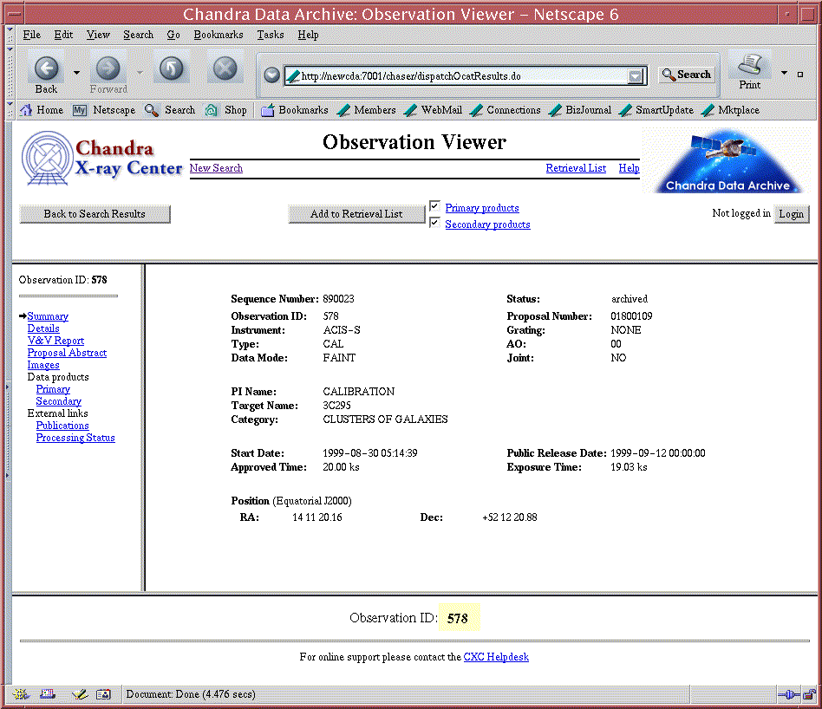Open the Navigator icon in status bar
Screen dimensions: 822x709
23,694
